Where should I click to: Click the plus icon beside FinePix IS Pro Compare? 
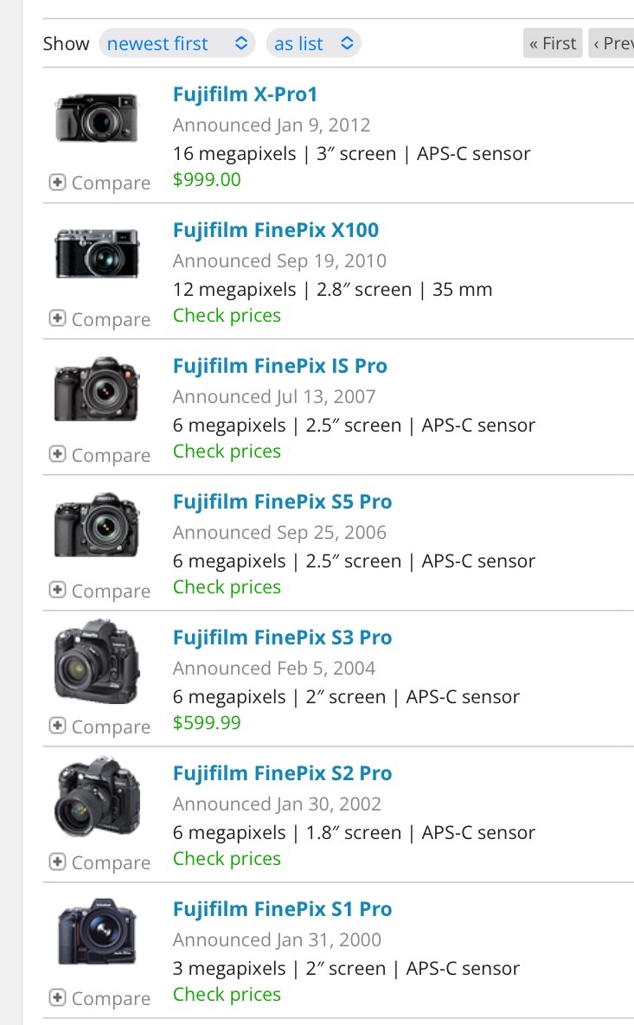point(58,455)
